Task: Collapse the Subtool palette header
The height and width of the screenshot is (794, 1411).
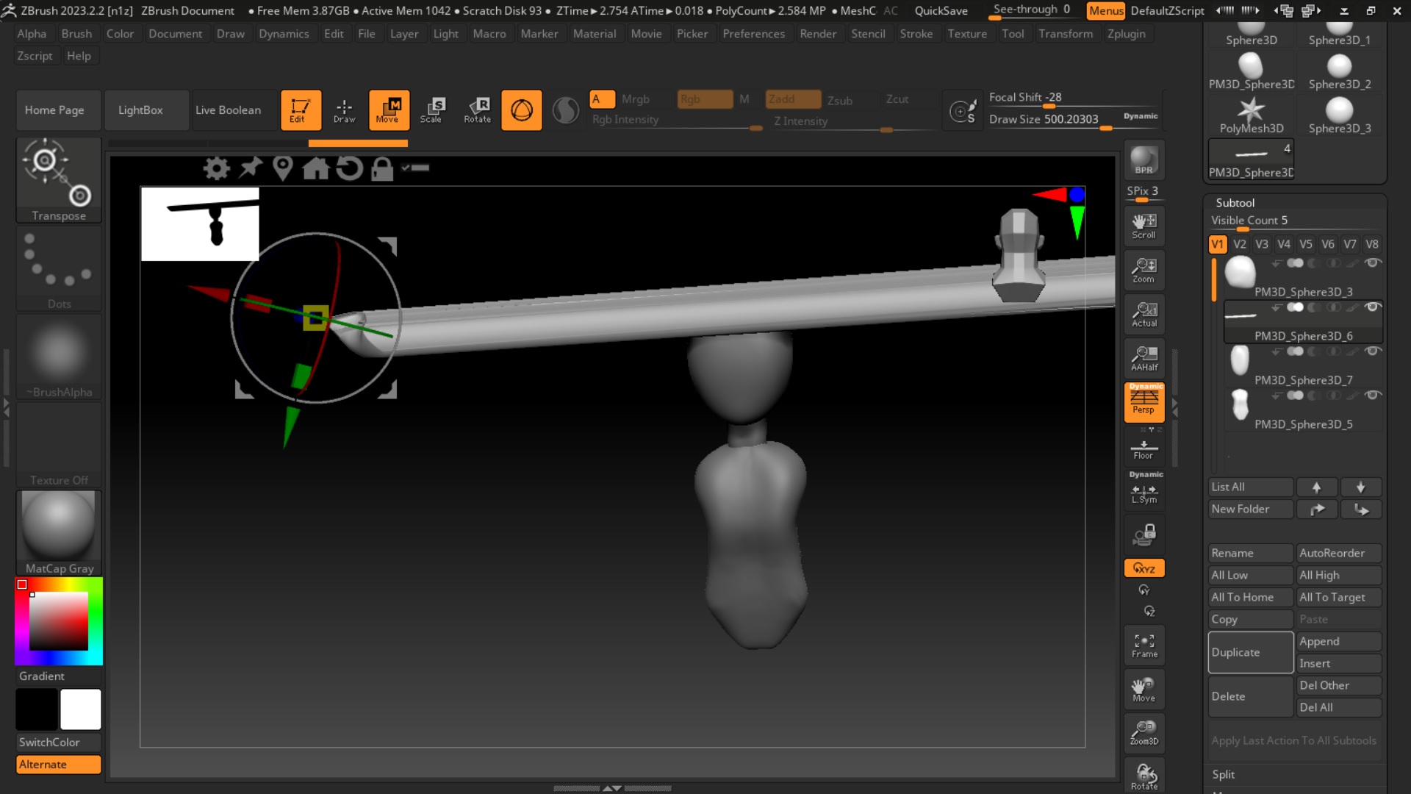Action: pos(1235,202)
